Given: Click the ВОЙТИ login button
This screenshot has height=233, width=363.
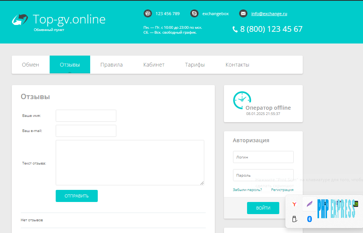Looking at the screenshot, I should tap(263, 208).
